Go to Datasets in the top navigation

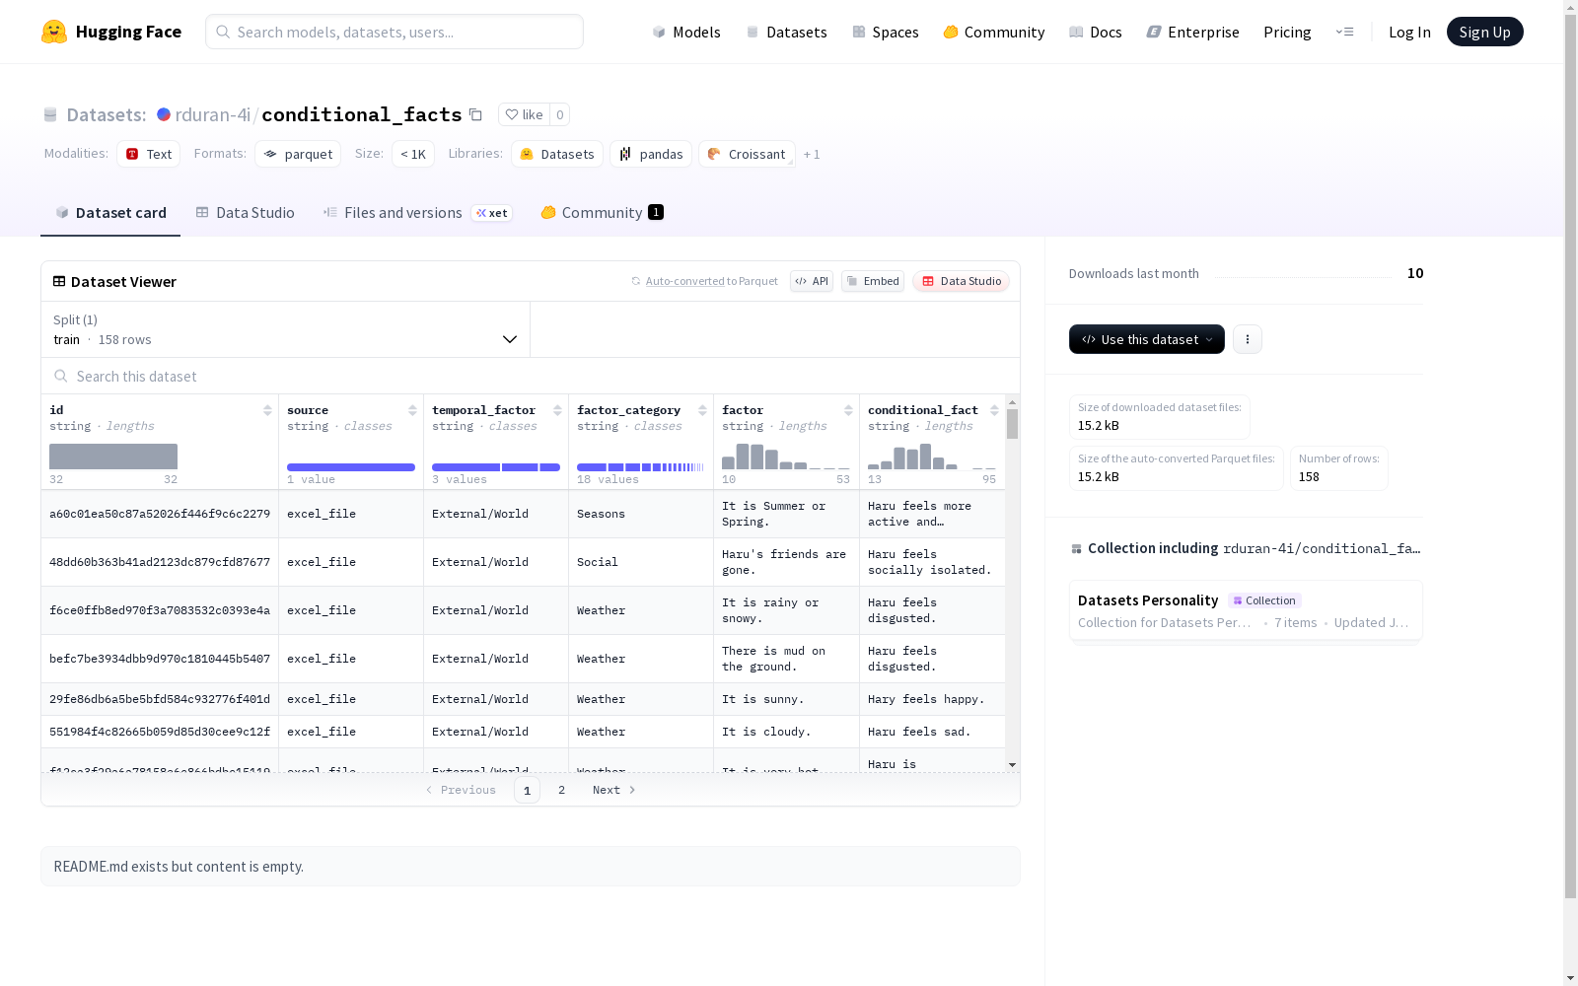click(786, 32)
